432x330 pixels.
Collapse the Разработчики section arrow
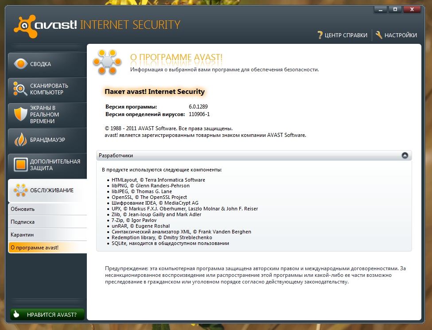pos(405,155)
